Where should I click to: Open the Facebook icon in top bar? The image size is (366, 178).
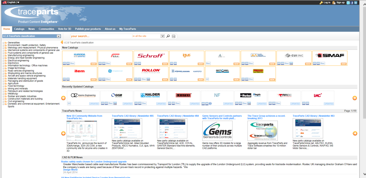pyautogui.click(x=352, y=3)
